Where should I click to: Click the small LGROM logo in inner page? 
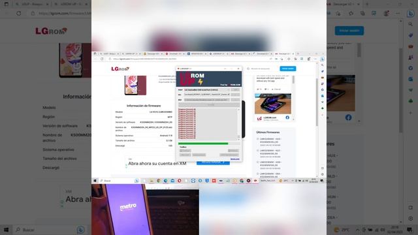click(120, 69)
